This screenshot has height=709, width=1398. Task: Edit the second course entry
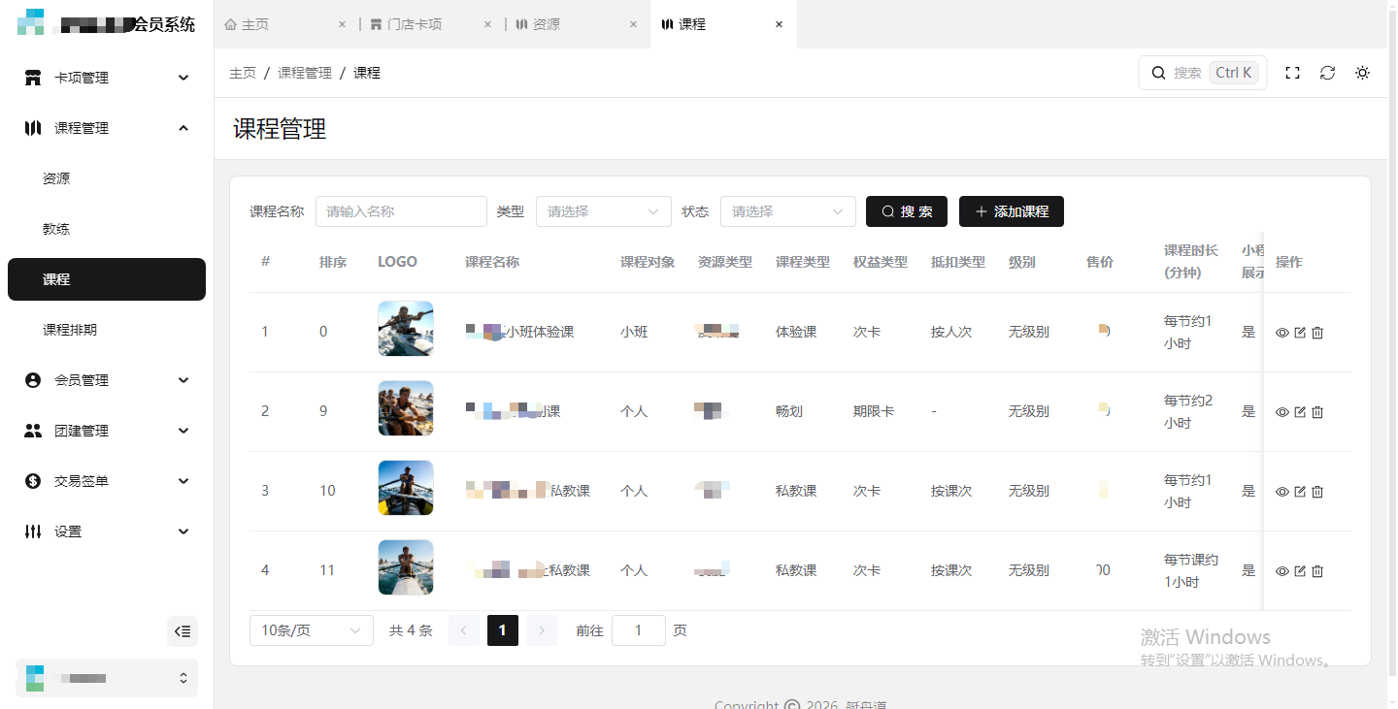point(1299,411)
